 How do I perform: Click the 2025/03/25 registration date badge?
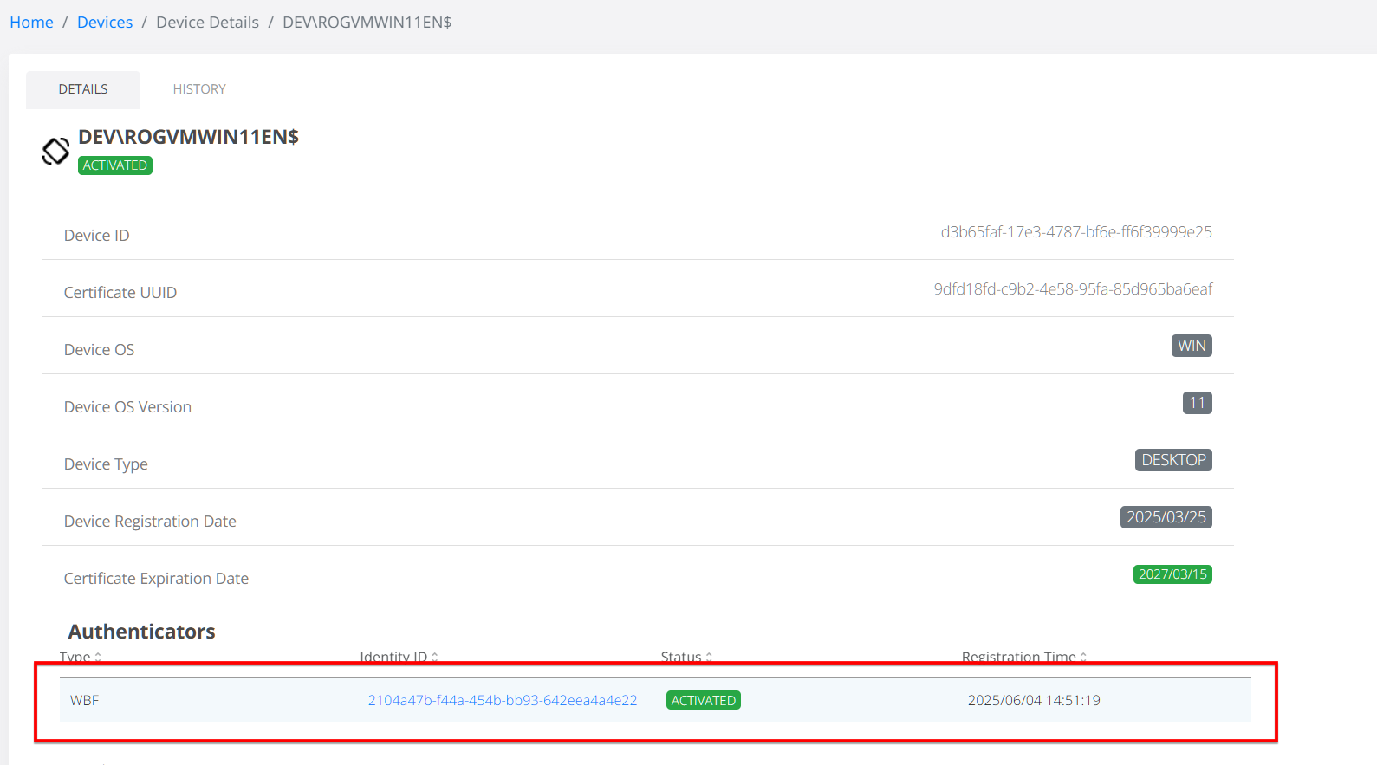1166,517
